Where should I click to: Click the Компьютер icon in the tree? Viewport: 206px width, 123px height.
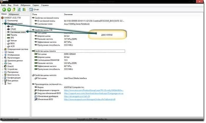tap(6, 21)
